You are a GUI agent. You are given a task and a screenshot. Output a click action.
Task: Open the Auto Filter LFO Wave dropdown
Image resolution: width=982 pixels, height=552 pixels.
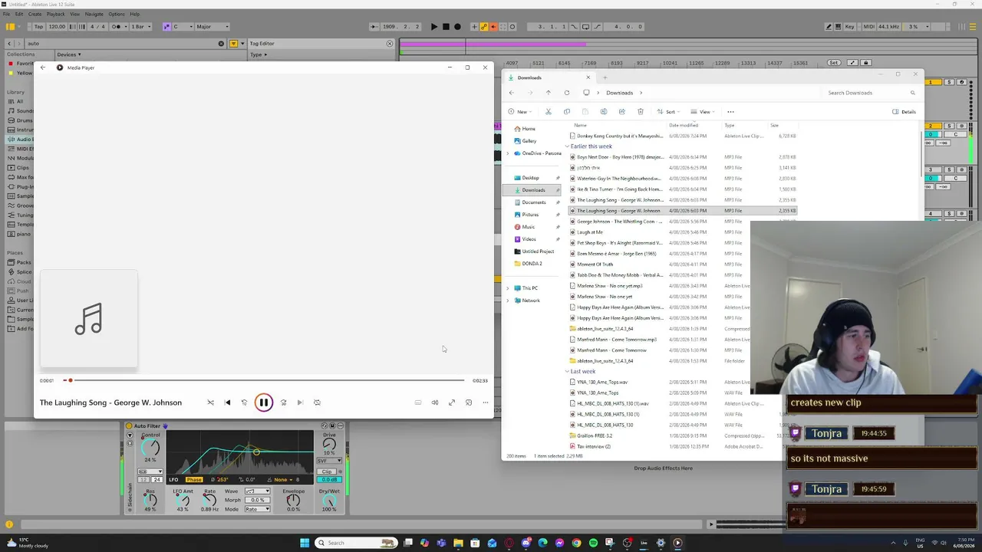258,491
